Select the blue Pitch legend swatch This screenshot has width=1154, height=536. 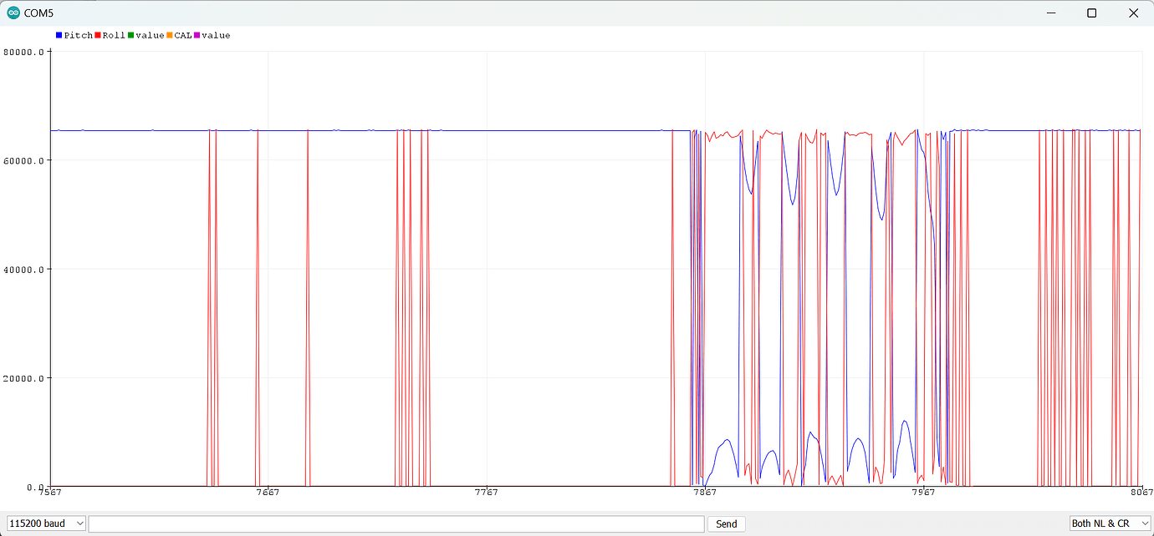coord(57,35)
